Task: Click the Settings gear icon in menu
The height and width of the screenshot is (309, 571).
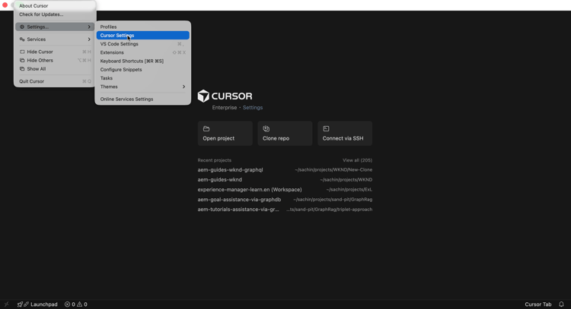Action: pyautogui.click(x=22, y=27)
